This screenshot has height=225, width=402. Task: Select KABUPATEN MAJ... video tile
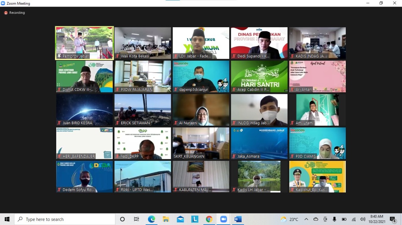[x=201, y=176]
